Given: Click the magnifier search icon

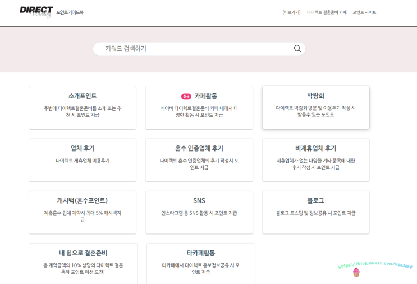Looking at the screenshot, I should pos(297,49).
